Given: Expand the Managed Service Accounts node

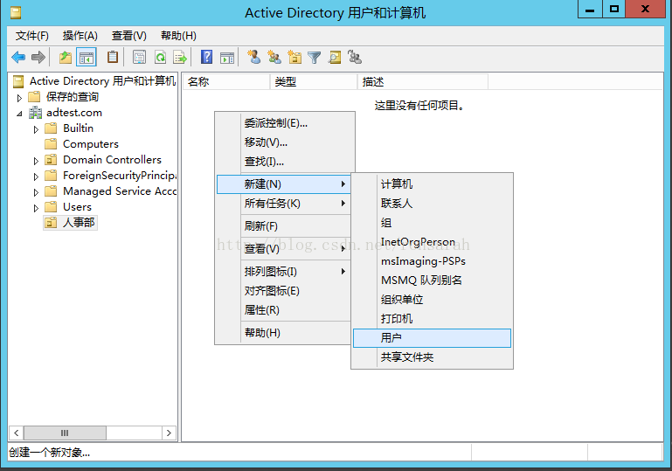Looking at the screenshot, I should 36,192.
